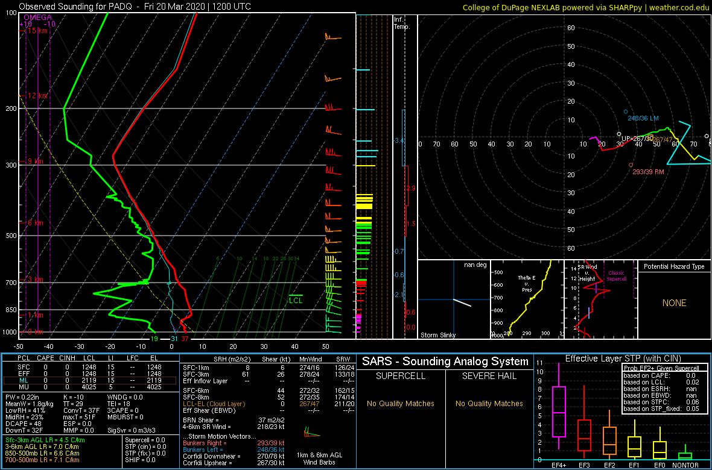Click the Effective Layer STP (with CIN) title
The width and height of the screenshot is (712, 470).
[622, 359]
